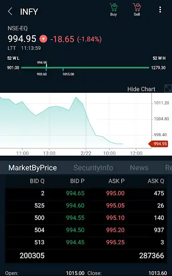Tap the total bid quantity 200305
This screenshot has width=172, height=276.
coord(32,255)
